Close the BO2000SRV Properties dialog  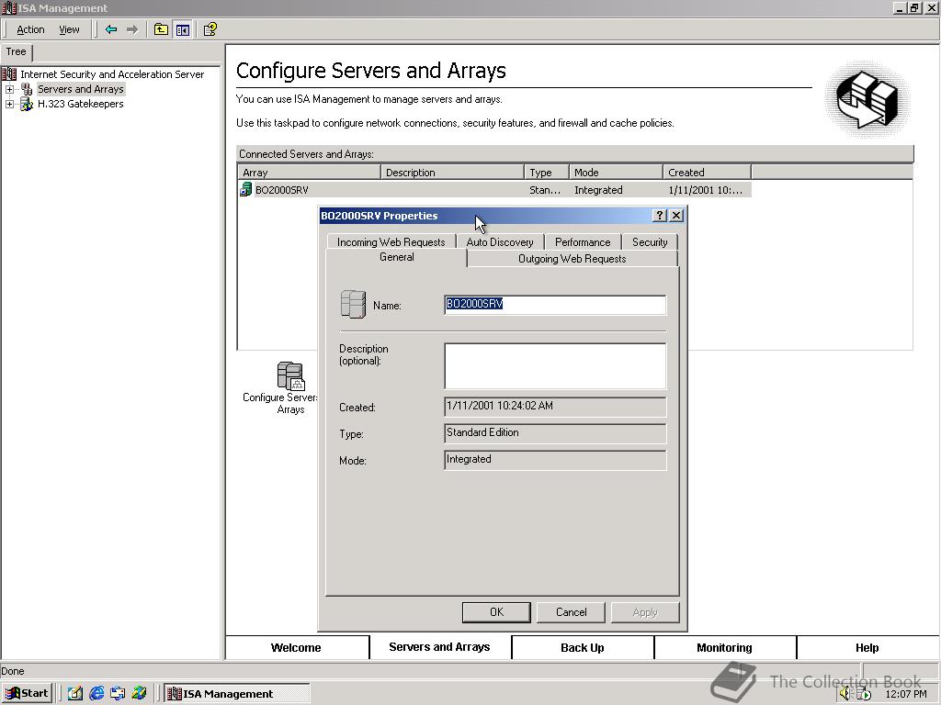tap(676, 215)
